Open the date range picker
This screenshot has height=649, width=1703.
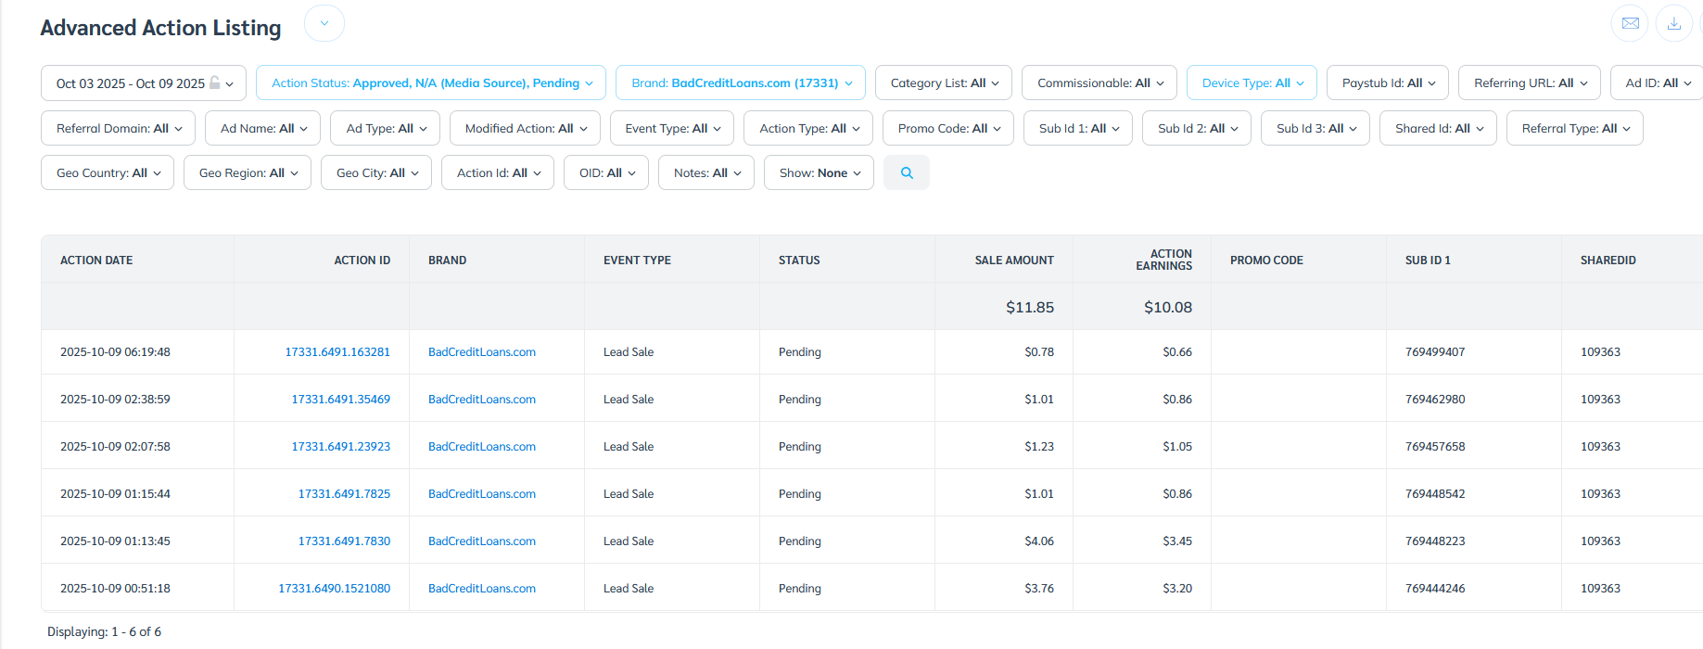tap(130, 83)
